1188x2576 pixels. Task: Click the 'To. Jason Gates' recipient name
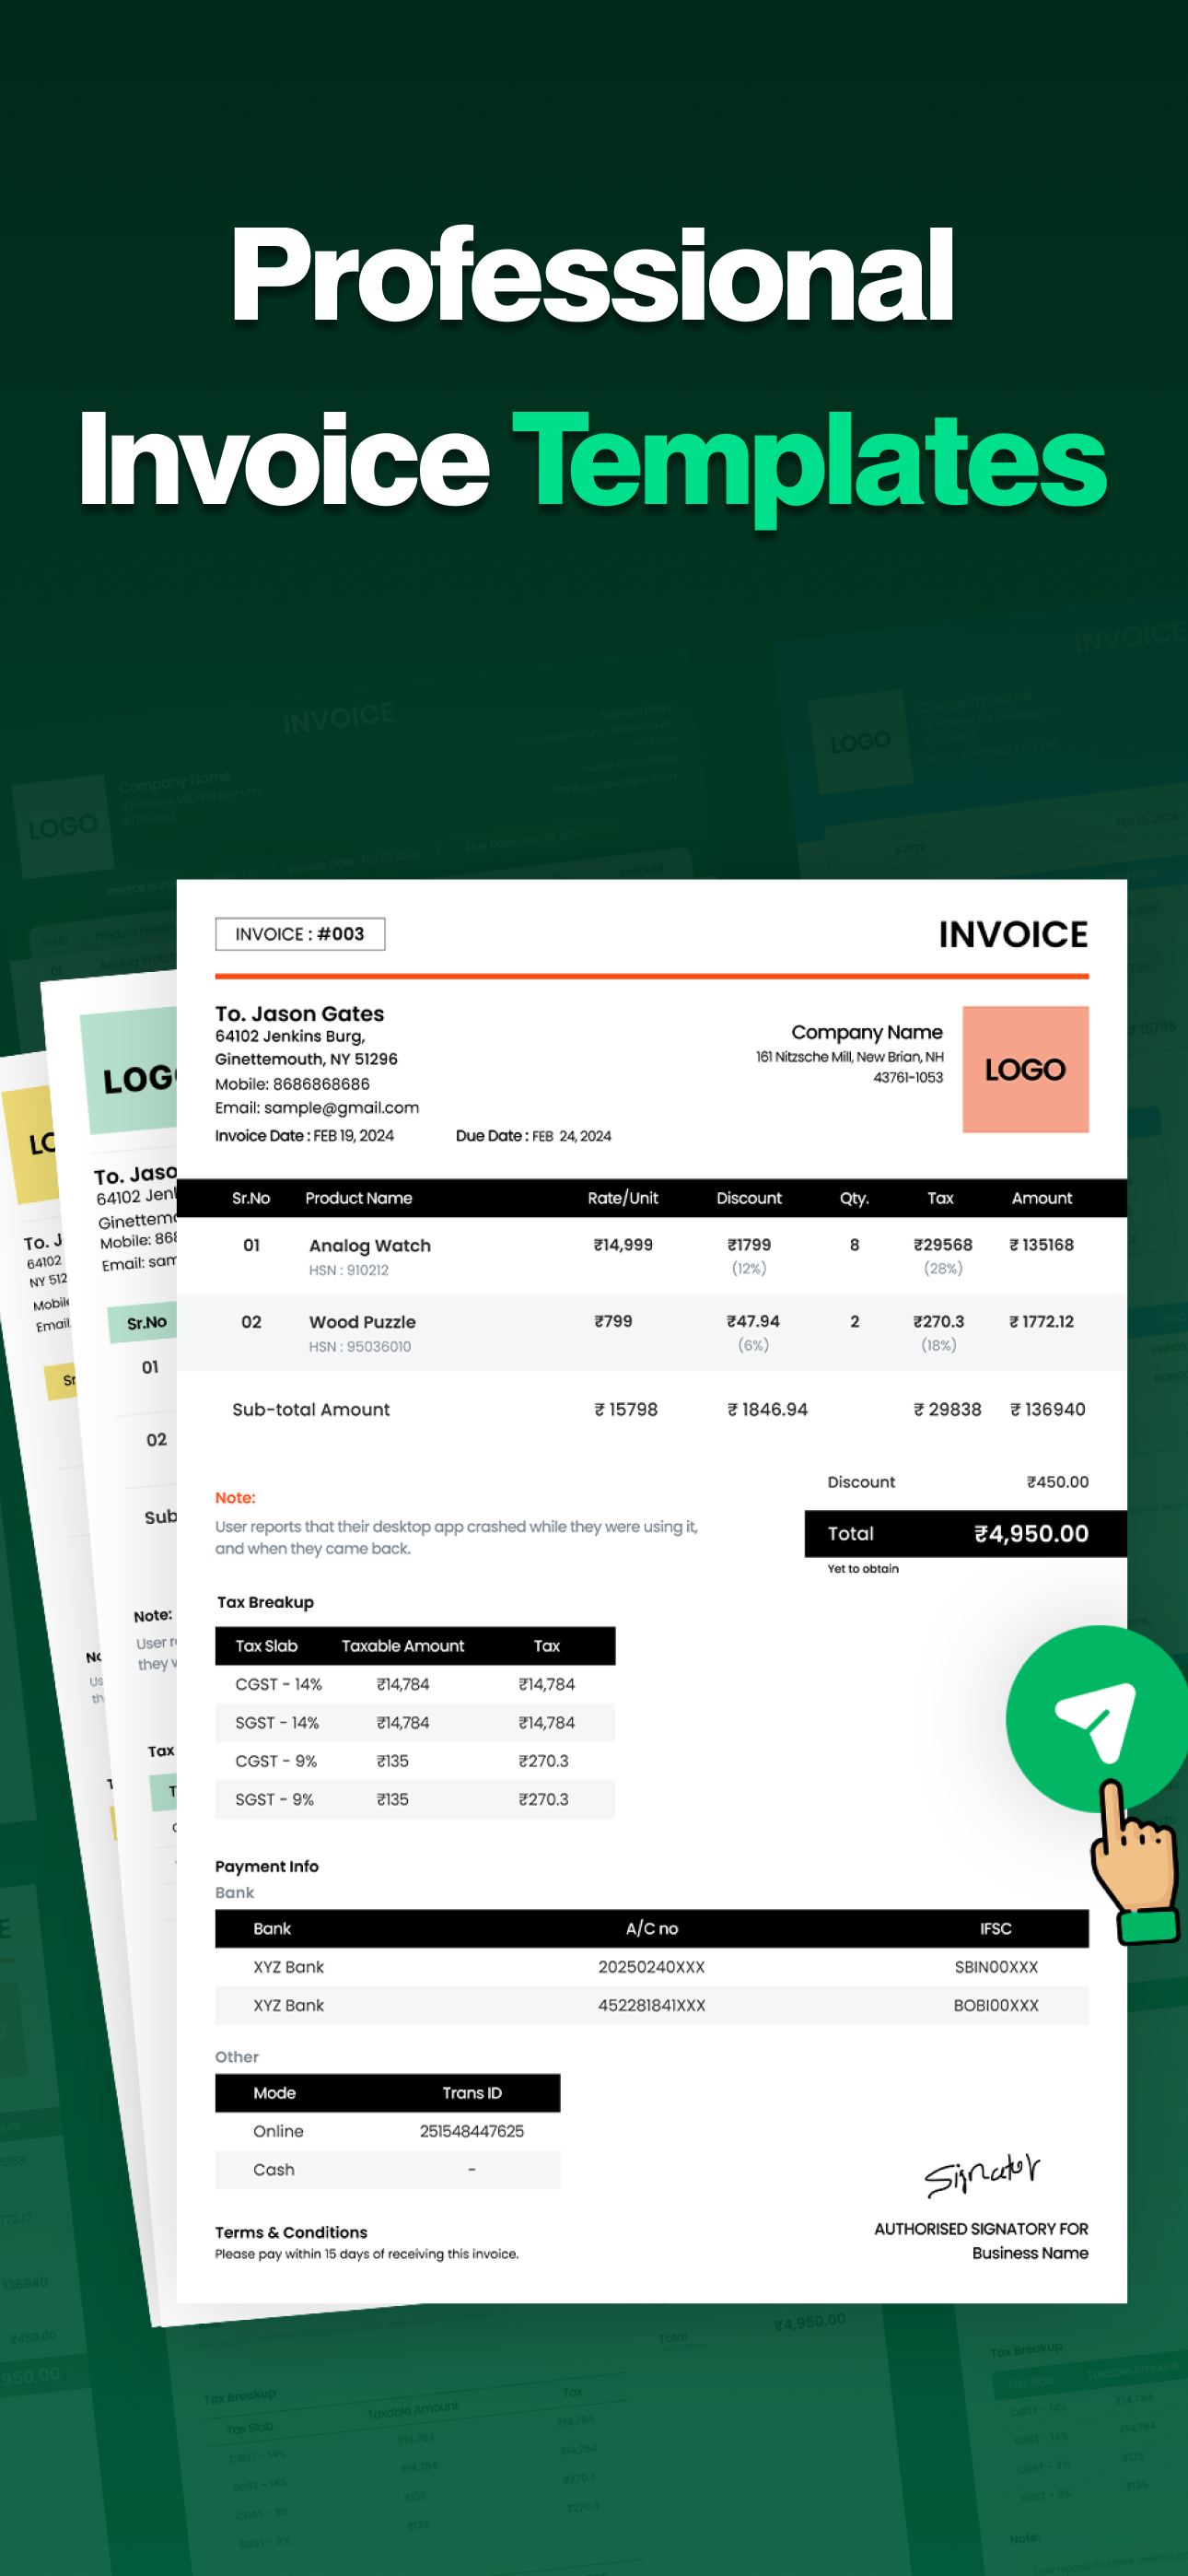(x=300, y=1013)
